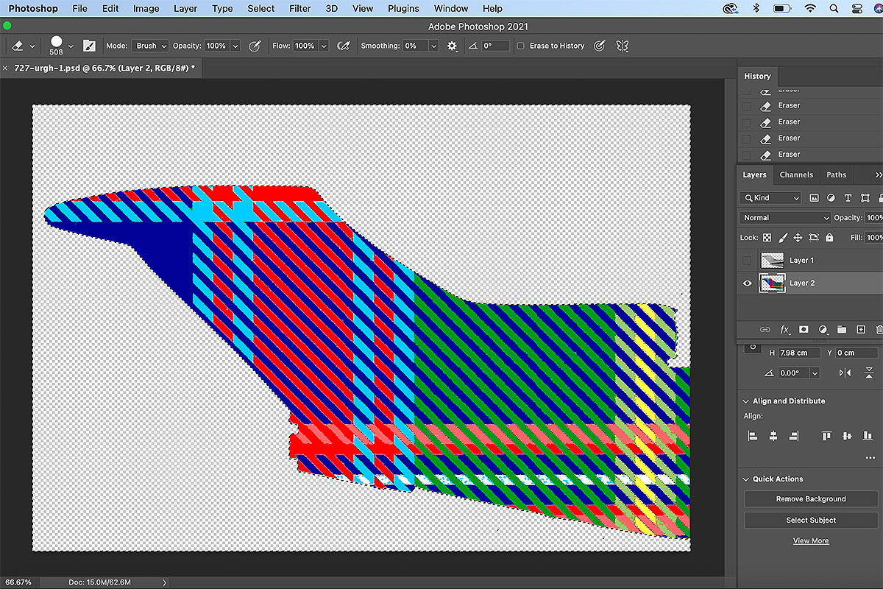This screenshot has width=883, height=589.
Task: Lock transparent pixels for the layer
Action: point(767,238)
